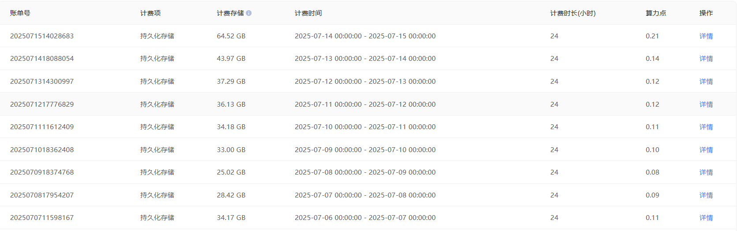Click the 计费时间 column header

(x=308, y=13)
